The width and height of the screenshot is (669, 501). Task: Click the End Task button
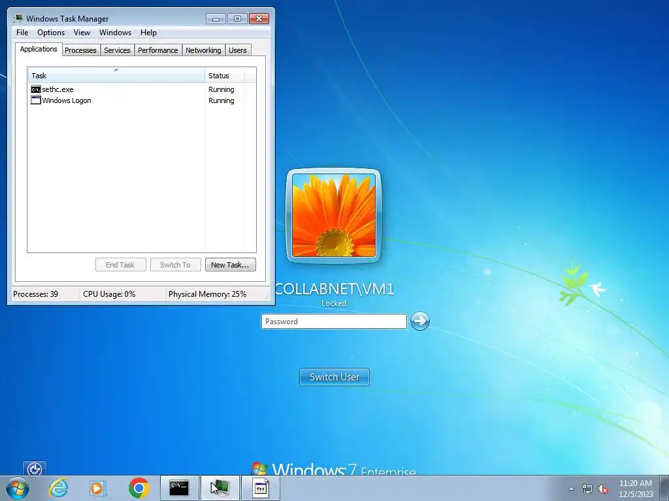tap(121, 265)
